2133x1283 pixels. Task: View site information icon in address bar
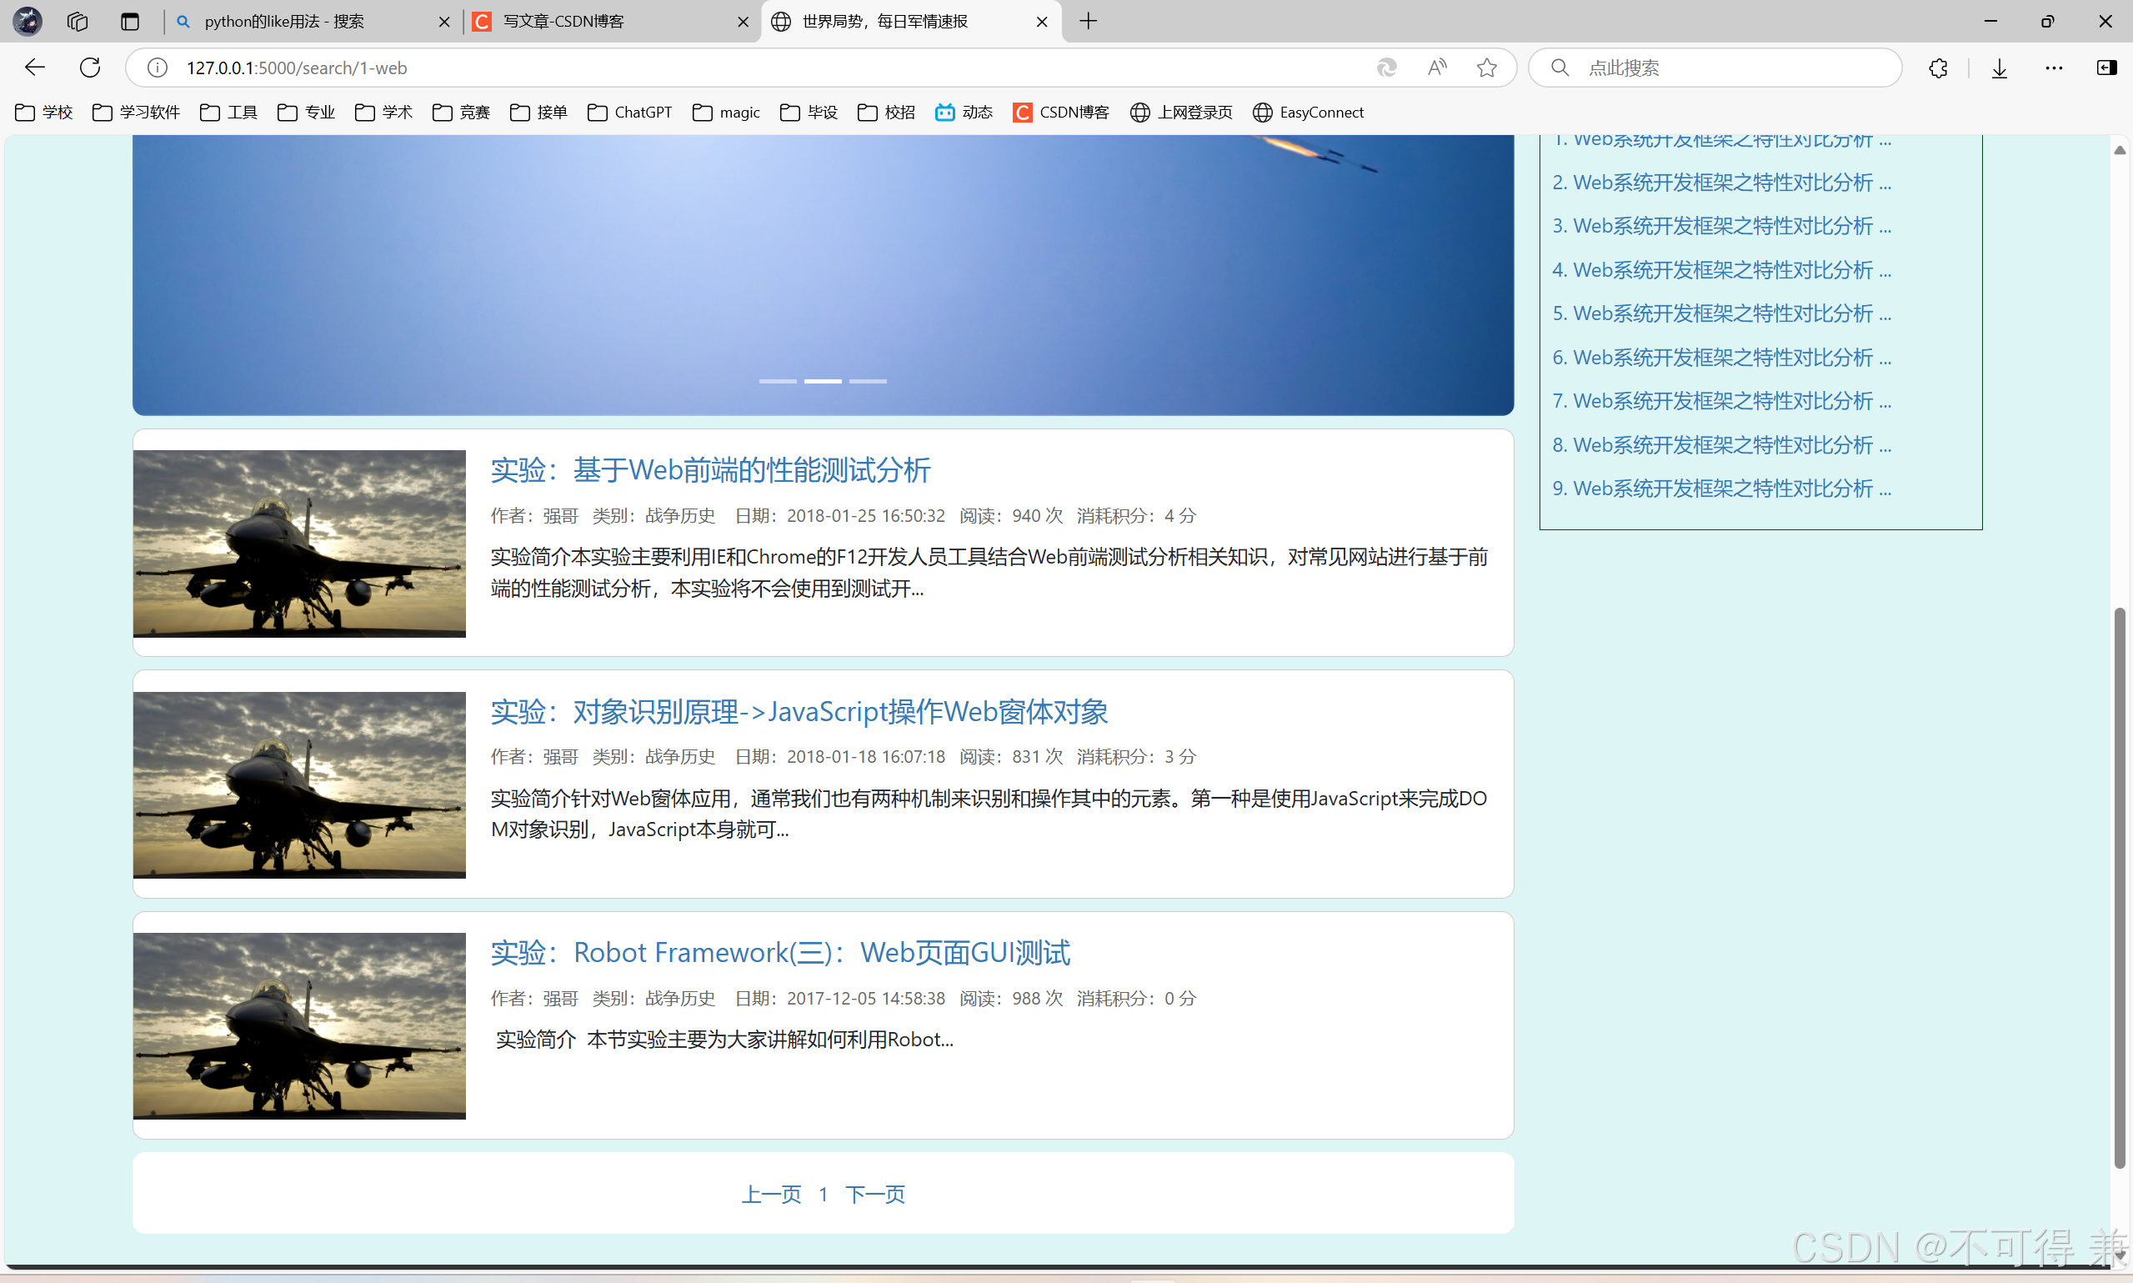pyautogui.click(x=158, y=68)
